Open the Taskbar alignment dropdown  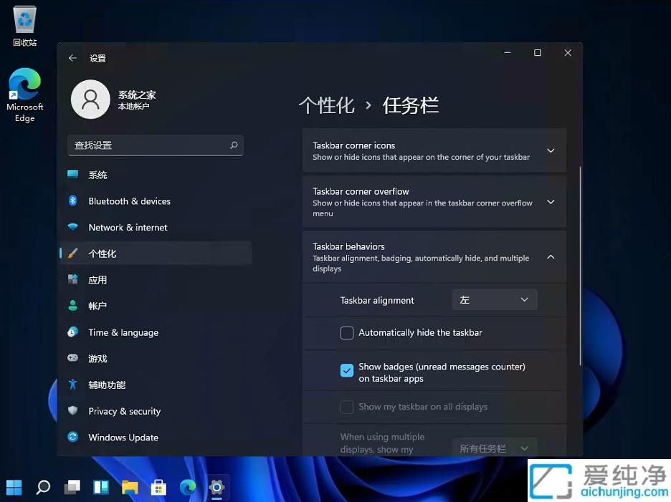tap(494, 299)
